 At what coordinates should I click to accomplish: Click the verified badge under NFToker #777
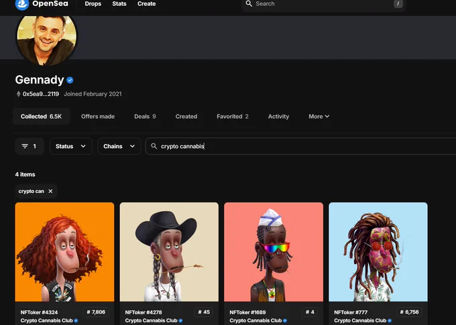(x=390, y=320)
